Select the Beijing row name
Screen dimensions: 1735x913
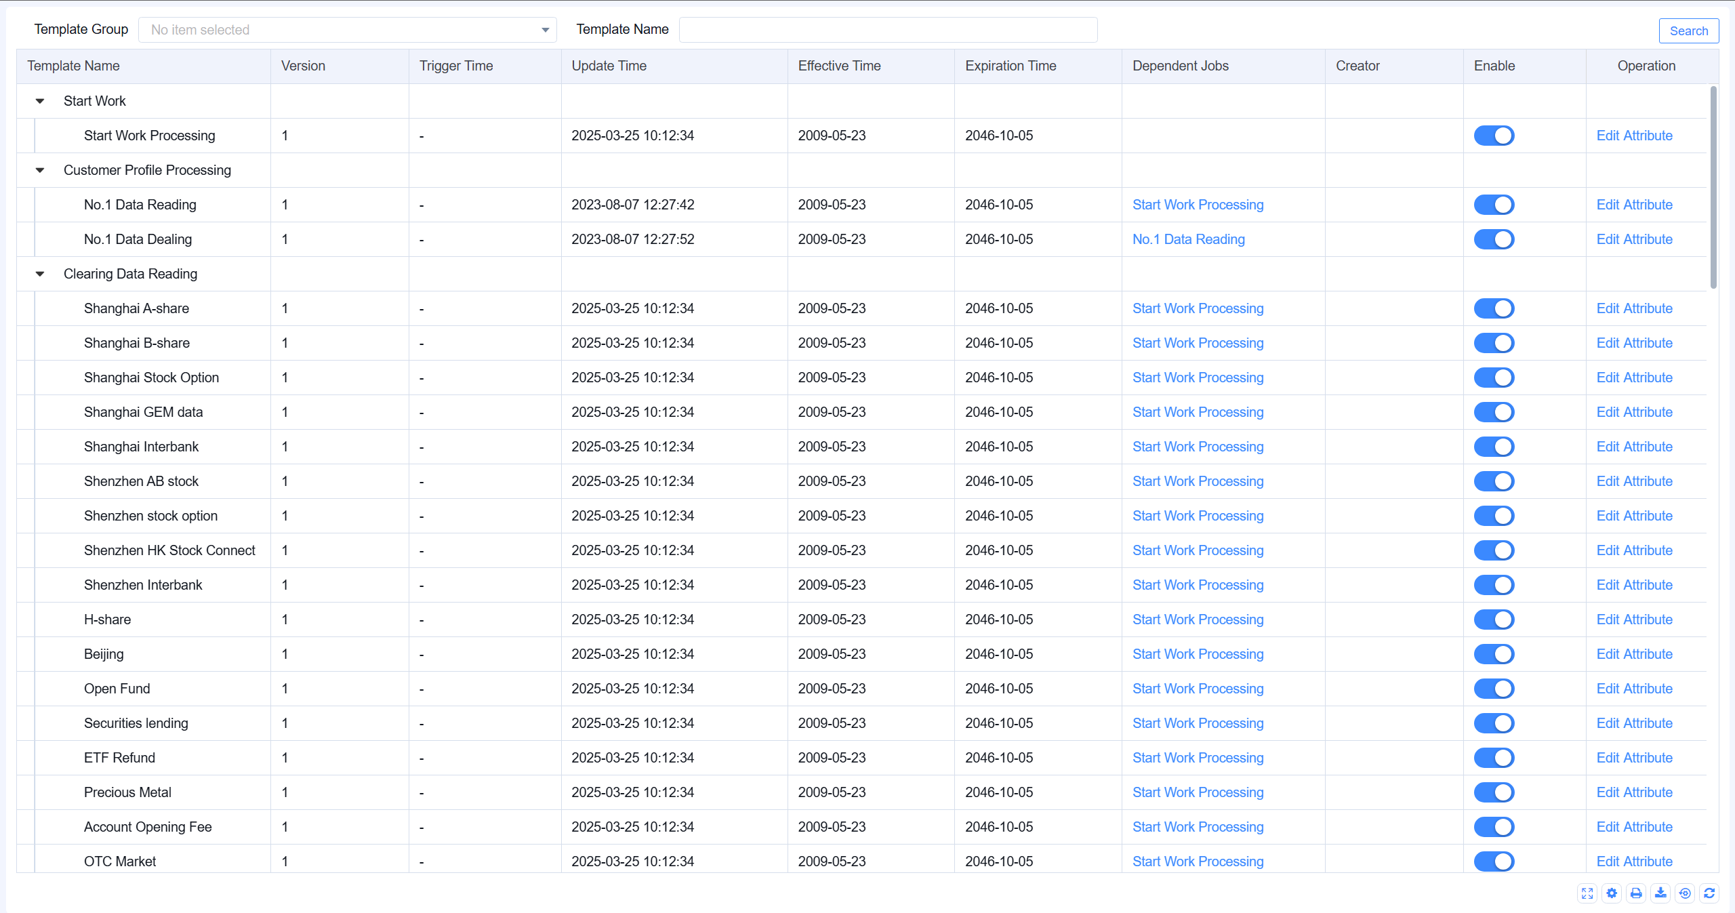[104, 654]
